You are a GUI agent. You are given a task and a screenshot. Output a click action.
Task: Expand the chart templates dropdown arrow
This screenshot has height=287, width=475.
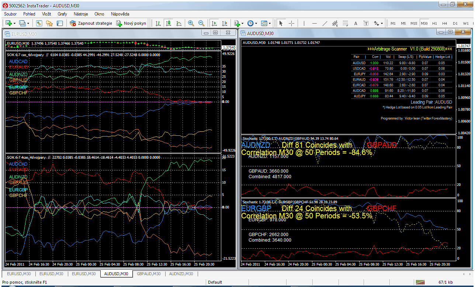pyautogui.click(x=270, y=23)
